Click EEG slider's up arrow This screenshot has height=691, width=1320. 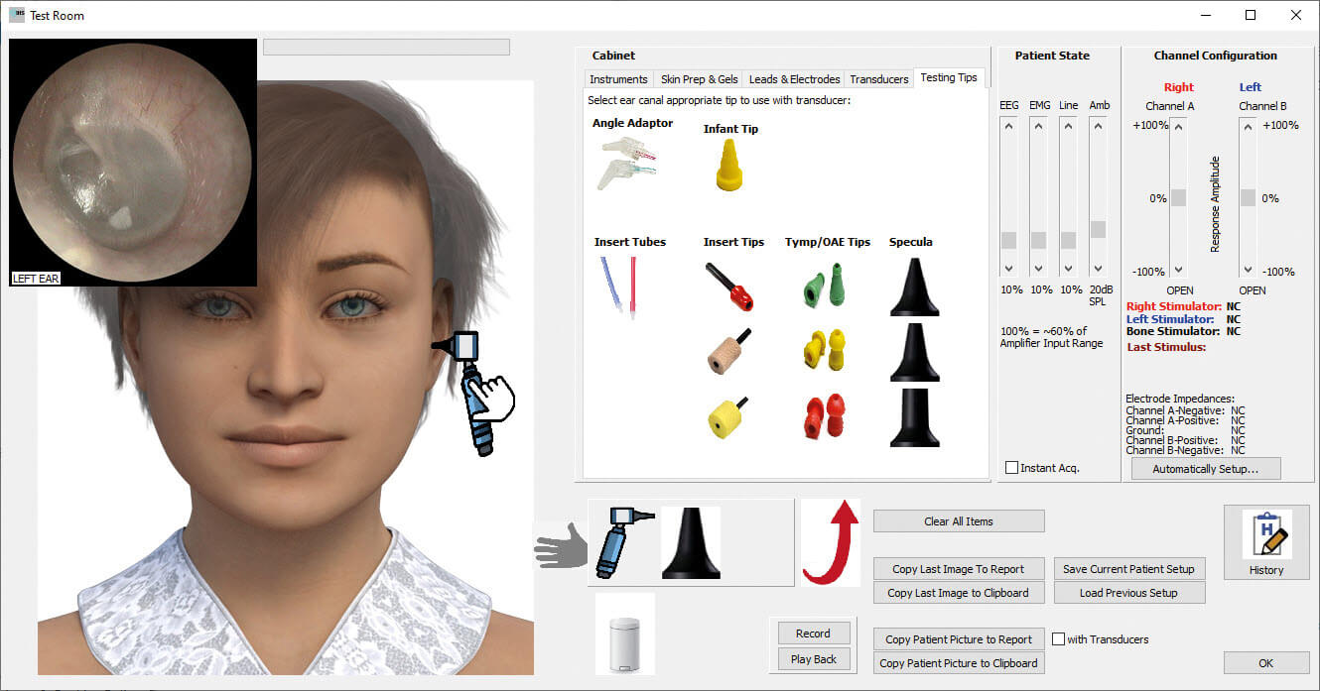click(1009, 127)
